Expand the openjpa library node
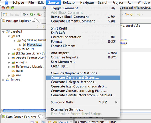Image resolution: width=151 pixels, height=123 pixels. [x=9, y=62]
